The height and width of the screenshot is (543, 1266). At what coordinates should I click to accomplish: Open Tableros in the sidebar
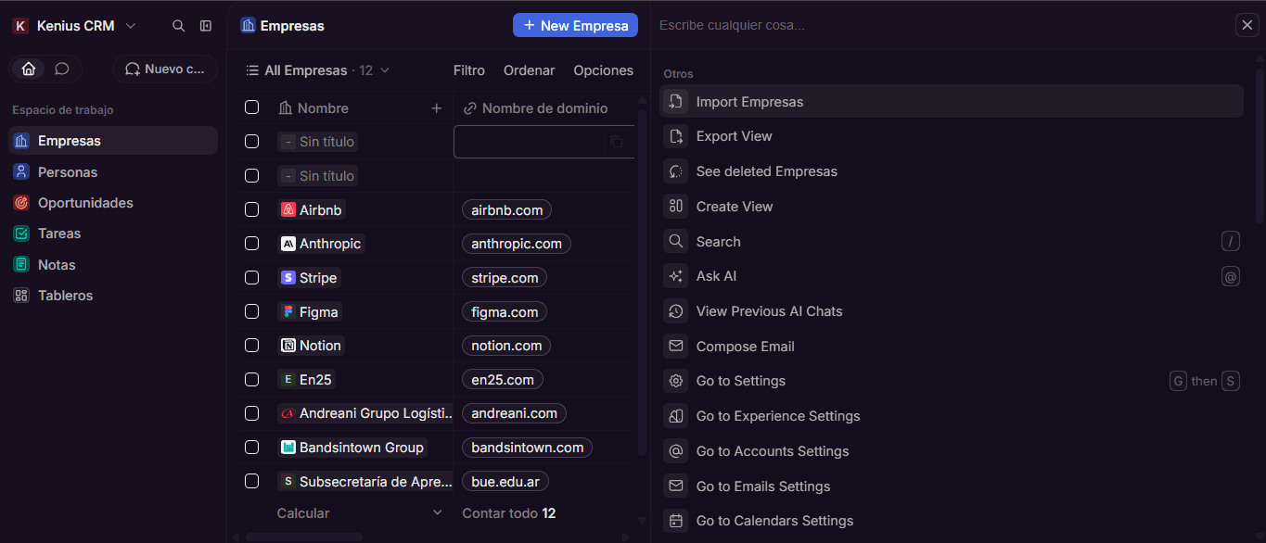coord(113,296)
